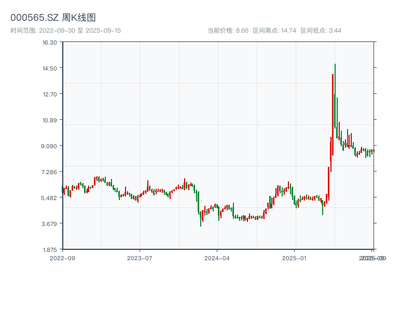
Task: Select the 时间范围 date range text
Action: click(66, 31)
